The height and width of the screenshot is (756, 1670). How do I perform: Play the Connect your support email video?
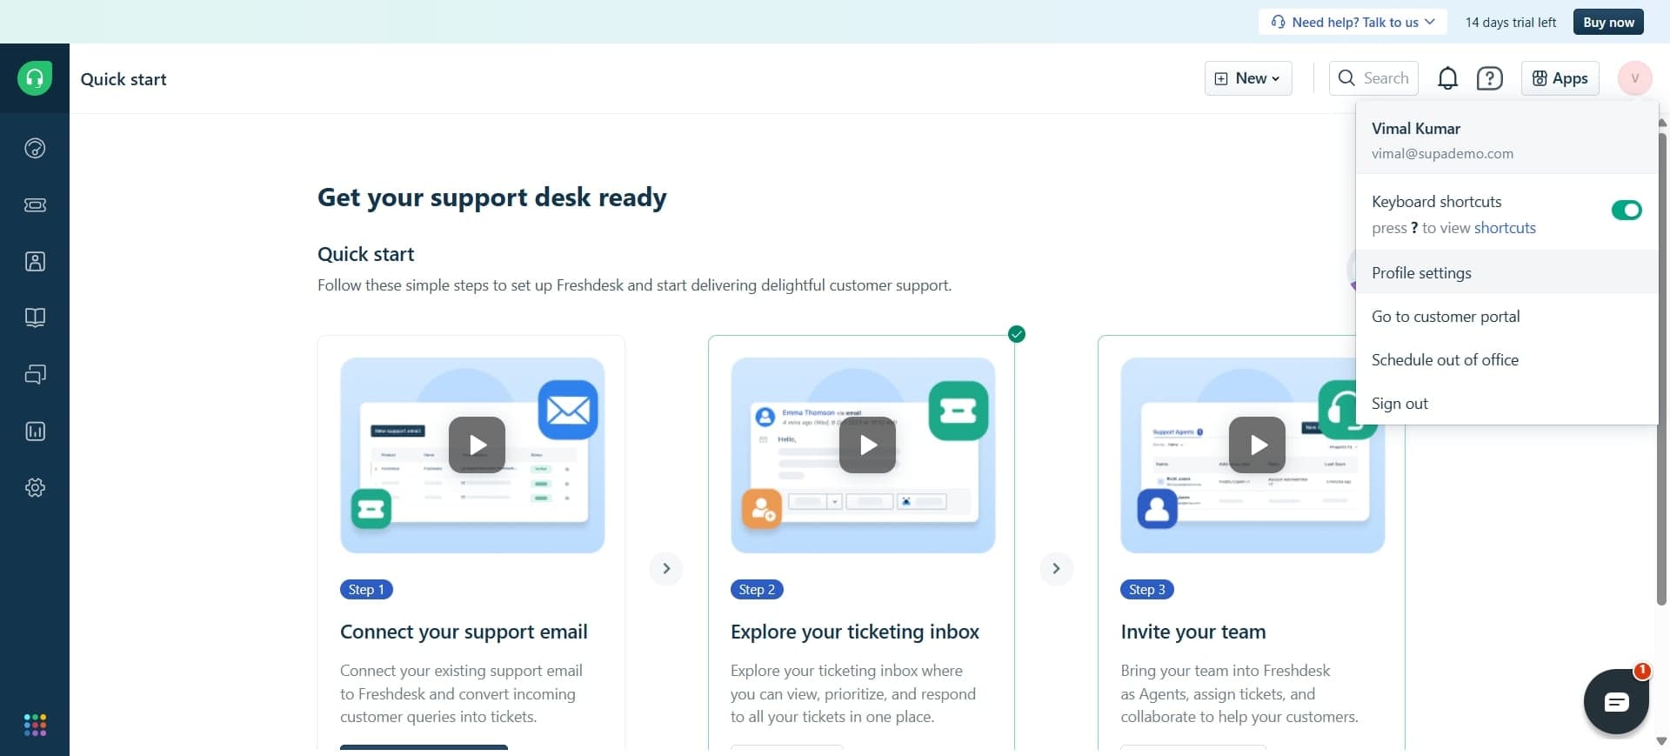[x=477, y=445]
